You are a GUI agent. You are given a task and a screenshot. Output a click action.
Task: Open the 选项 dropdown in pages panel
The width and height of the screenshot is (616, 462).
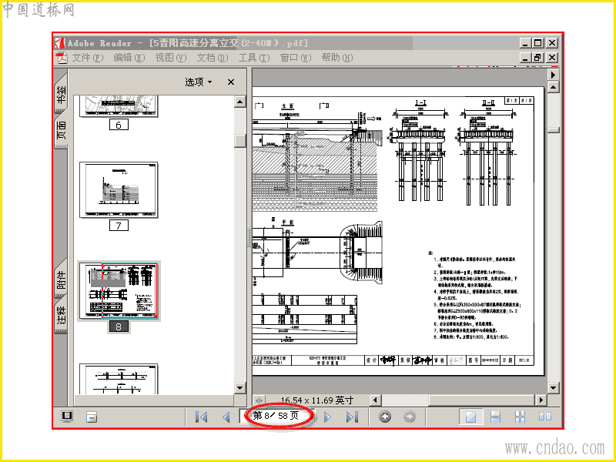pos(199,82)
